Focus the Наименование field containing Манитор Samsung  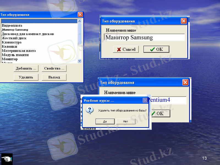pyautogui.click(x=144, y=38)
